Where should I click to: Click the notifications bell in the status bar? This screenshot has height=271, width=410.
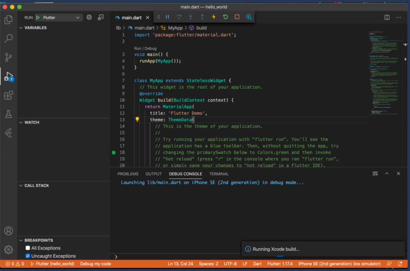click(400, 263)
